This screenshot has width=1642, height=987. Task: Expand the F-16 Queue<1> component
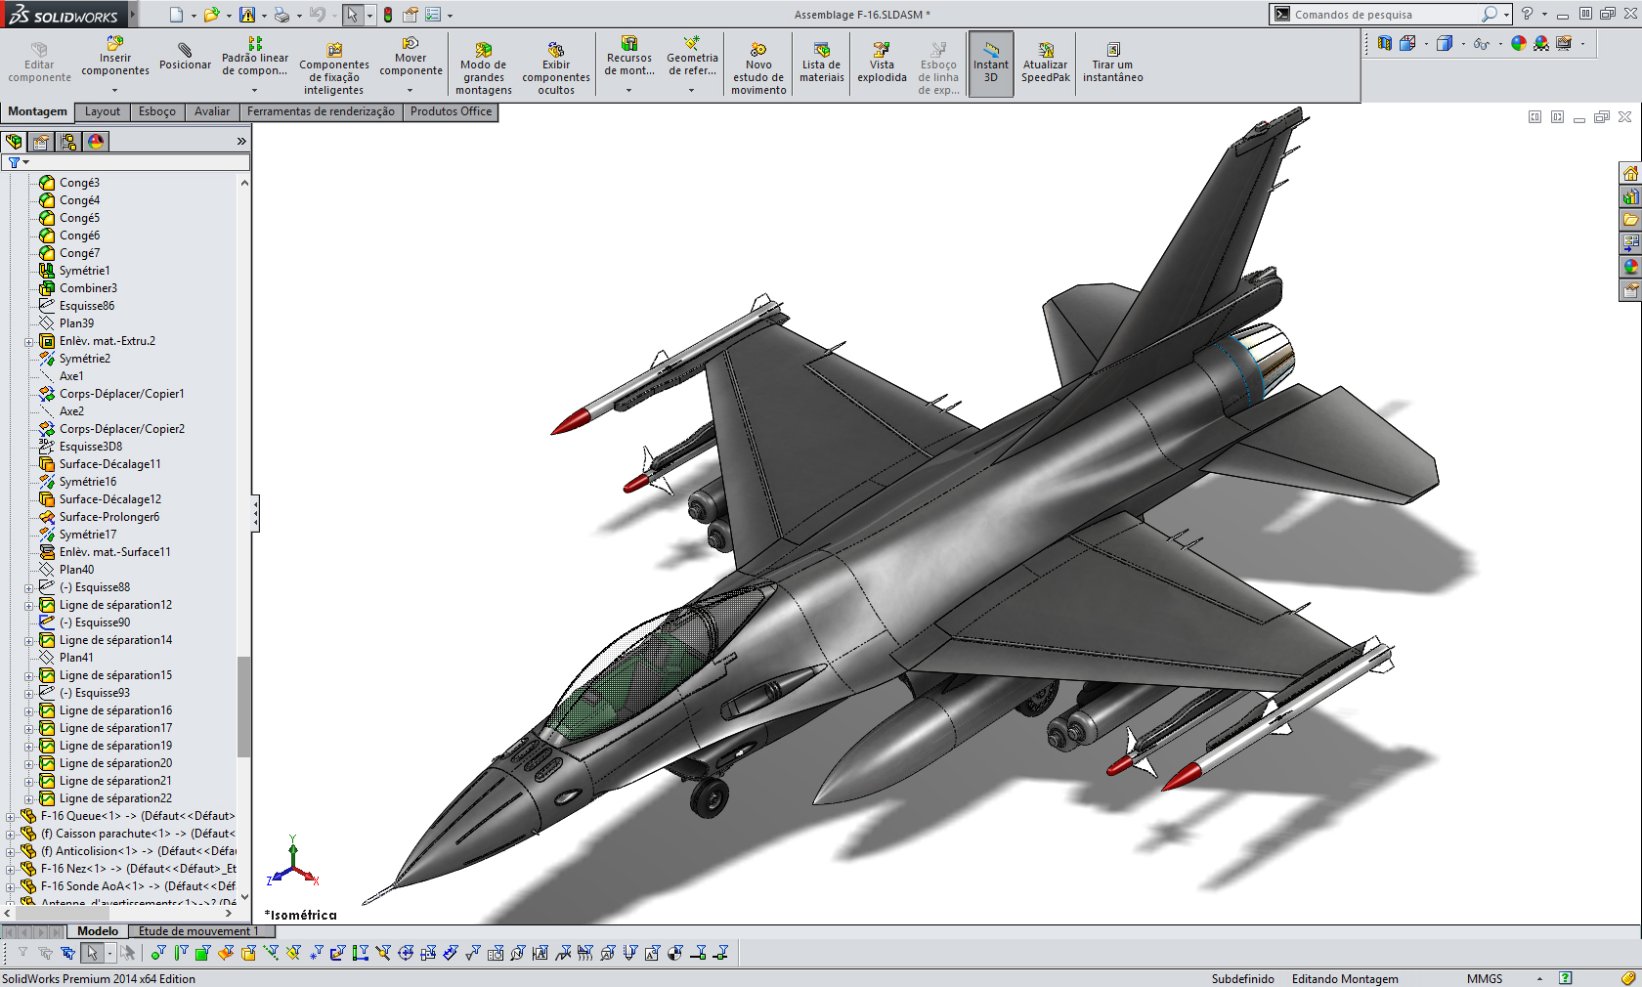(11, 817)
